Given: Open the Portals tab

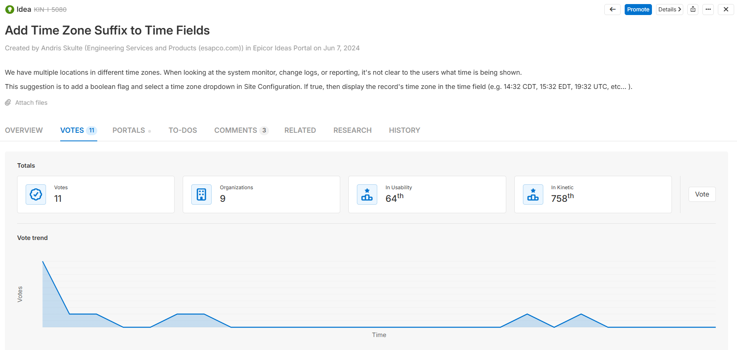Looking at the screenshot, I should [132, 130].
